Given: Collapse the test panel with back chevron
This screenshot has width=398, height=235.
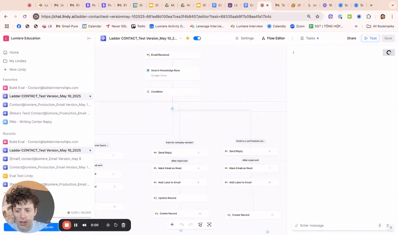Looking at the screenshot, I should pyautogui.click(x=293, y=53).
